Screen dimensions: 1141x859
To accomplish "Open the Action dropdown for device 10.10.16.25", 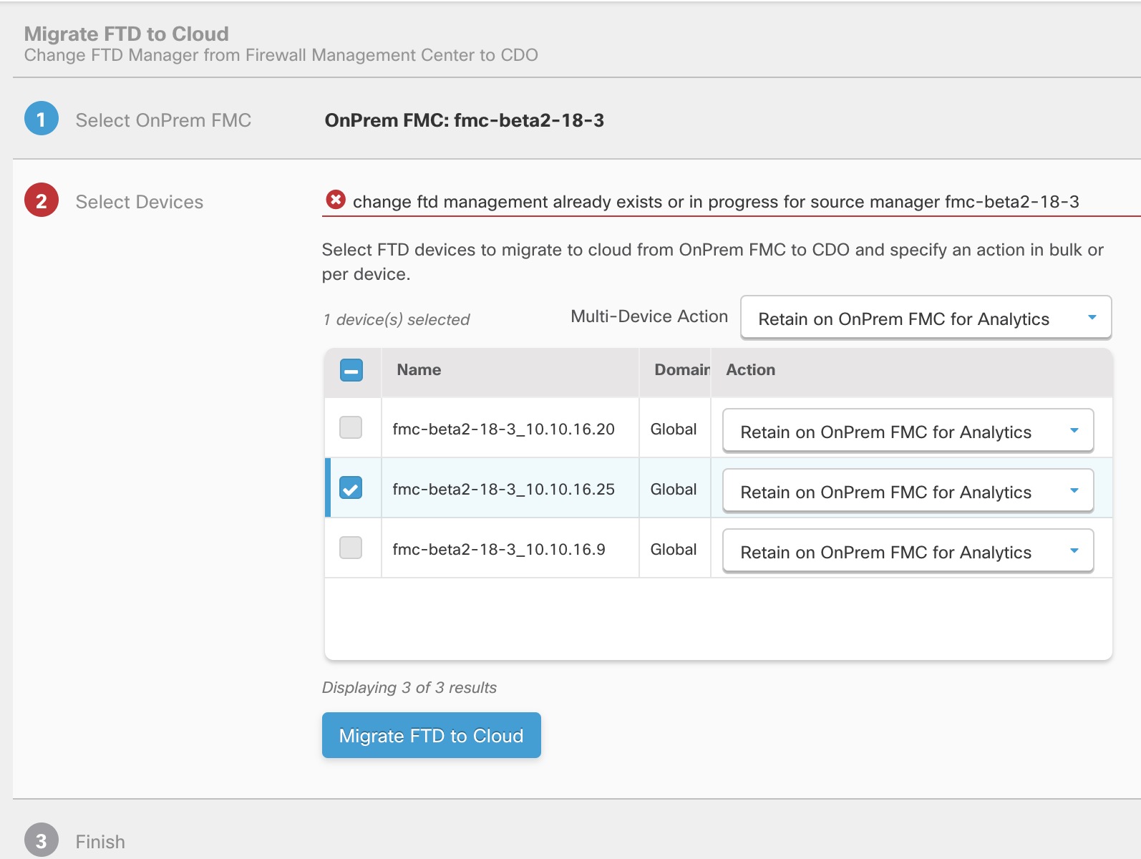I will 908,490.
